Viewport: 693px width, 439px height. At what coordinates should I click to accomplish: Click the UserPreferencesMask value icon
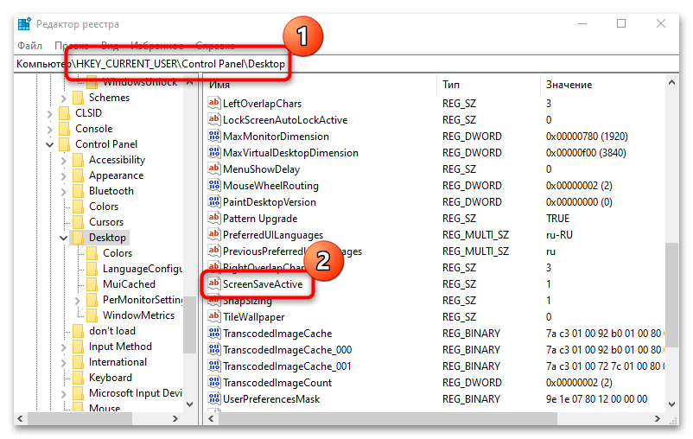214,399
